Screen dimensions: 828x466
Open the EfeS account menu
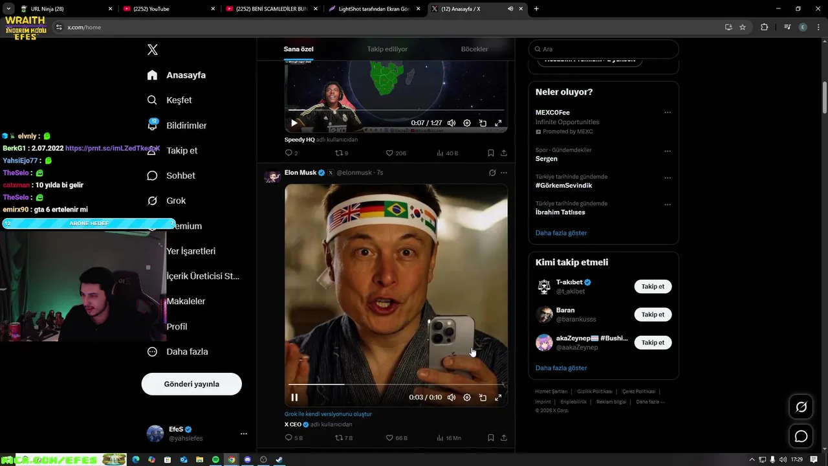pyautogui.click(x=197, y=434)
